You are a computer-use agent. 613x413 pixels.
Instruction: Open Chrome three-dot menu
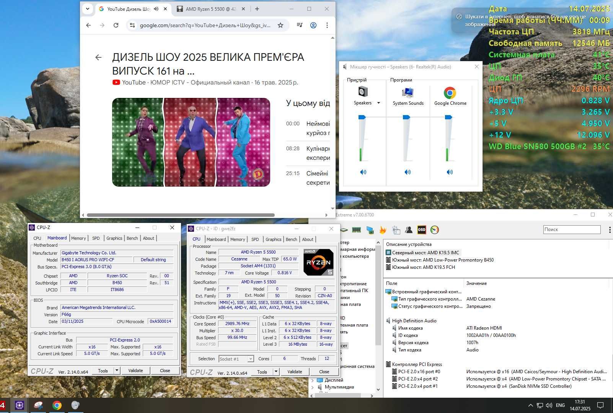[x=327, y=25]
